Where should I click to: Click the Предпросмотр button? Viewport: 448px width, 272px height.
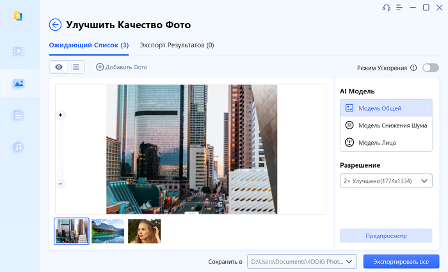pos(386,236)
